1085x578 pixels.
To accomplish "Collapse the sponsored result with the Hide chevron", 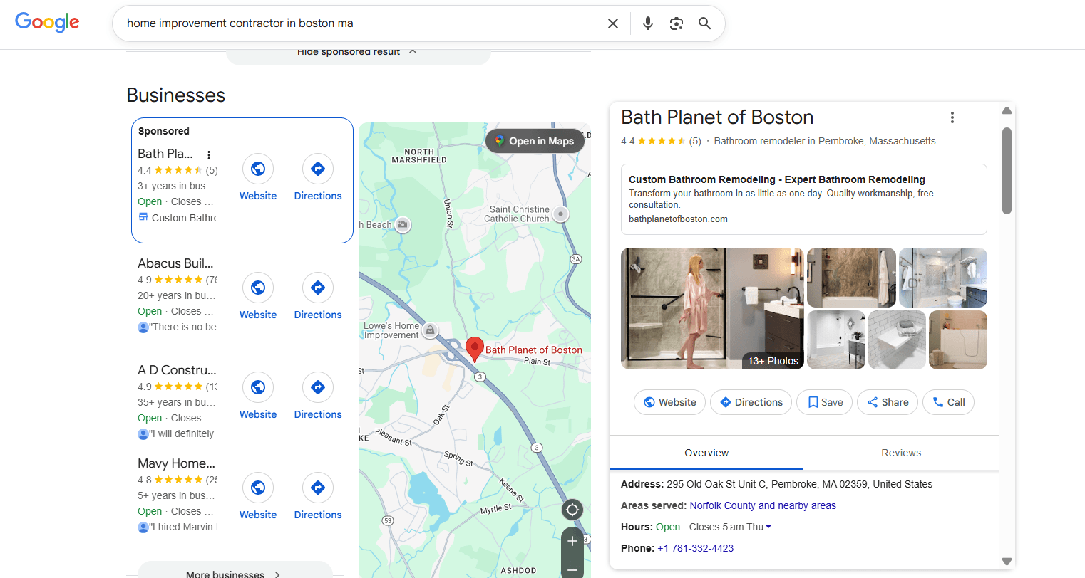I will point(412,51).
